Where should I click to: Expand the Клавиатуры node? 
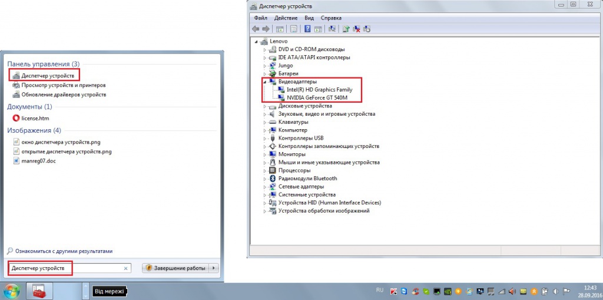click(264, 122)
